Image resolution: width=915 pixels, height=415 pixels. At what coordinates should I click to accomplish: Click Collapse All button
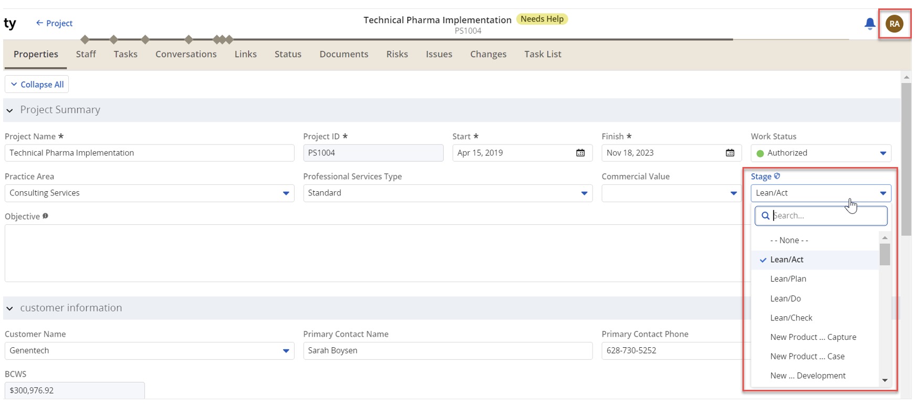37,85
